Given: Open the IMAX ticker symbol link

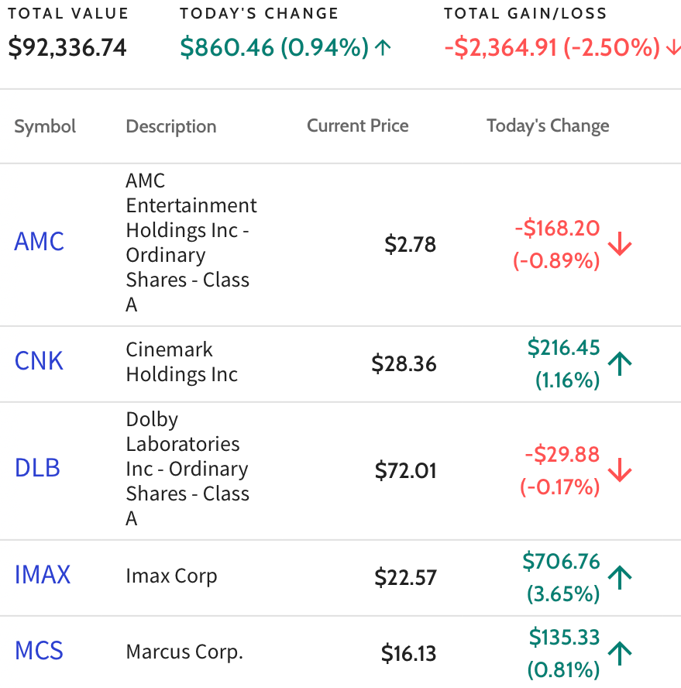Looking at the screenshot, I should pyautogui.click(x=42, y=574).
